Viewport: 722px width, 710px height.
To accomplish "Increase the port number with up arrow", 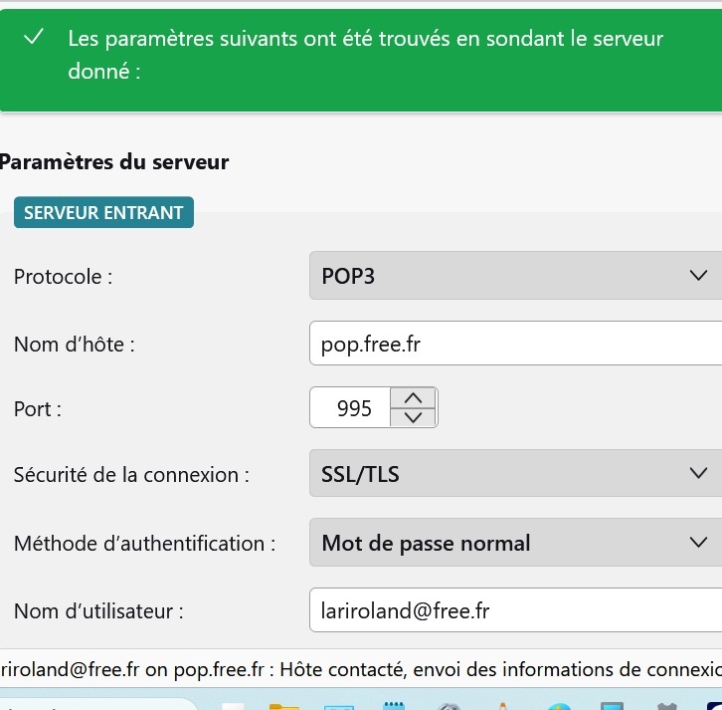I will tap(414, 397).
